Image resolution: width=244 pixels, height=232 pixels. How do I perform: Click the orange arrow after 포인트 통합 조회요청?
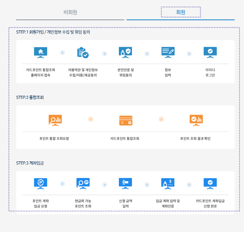click(90, 119)
